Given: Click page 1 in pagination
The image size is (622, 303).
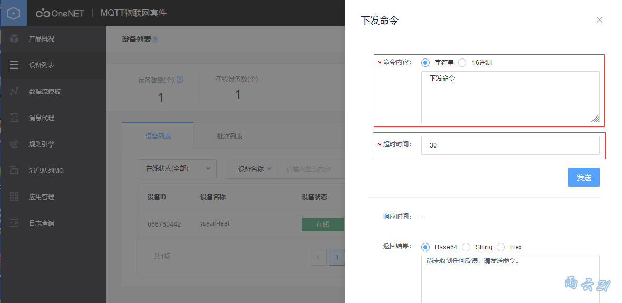Looking at the screenshot, I should click(337, 257).
